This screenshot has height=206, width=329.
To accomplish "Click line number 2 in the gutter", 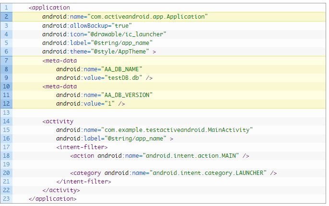I will tap(6, 16).
